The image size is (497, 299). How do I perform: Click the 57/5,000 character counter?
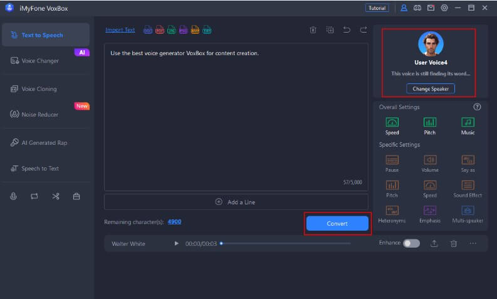[352, 182]
